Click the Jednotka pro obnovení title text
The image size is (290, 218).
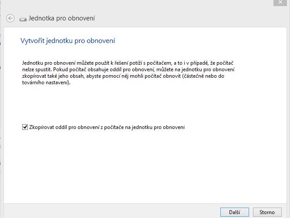pos(61,18)
